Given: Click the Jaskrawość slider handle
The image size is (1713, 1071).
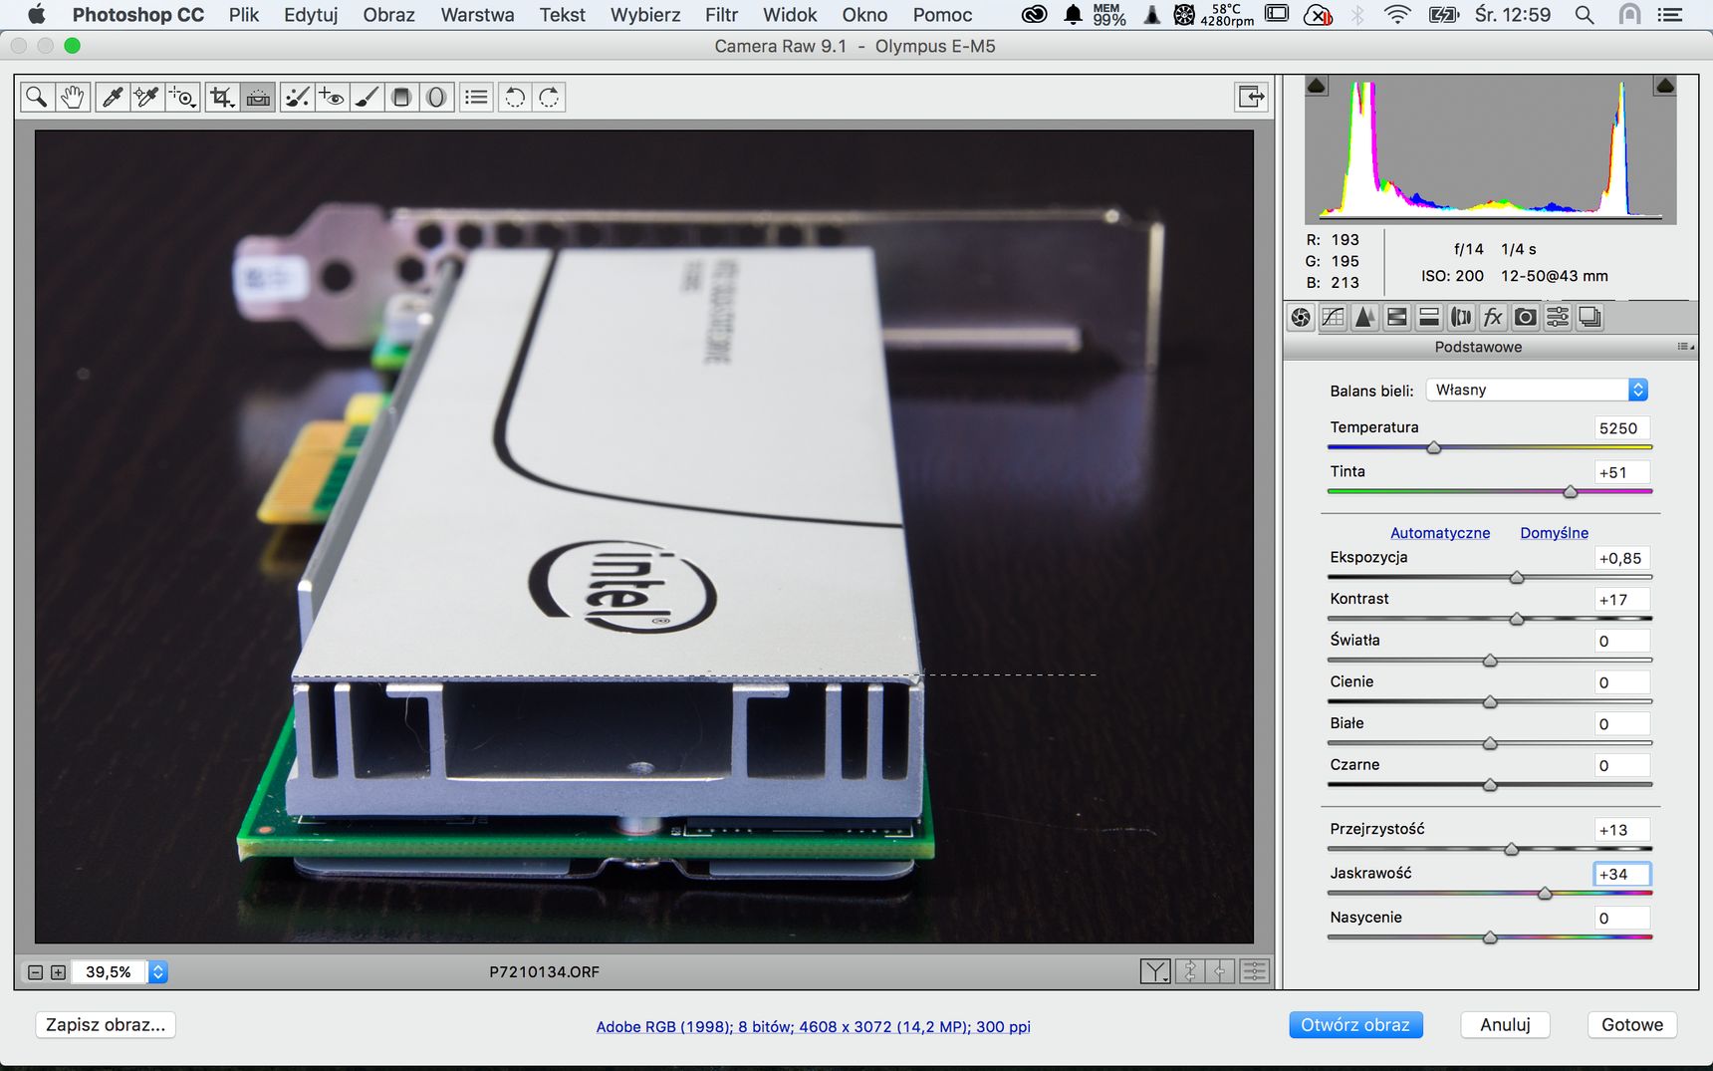Looking at the screenshot, I should coord(1545,894).
